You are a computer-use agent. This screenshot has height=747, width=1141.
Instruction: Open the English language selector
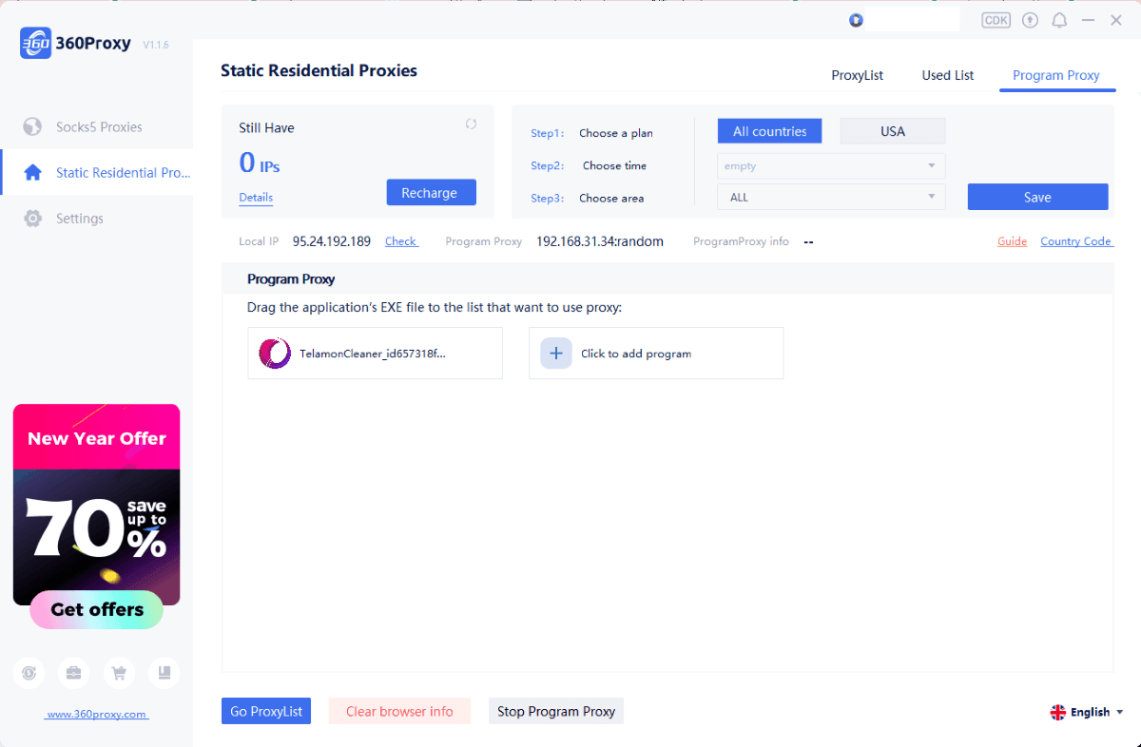tap(1087, 712)
